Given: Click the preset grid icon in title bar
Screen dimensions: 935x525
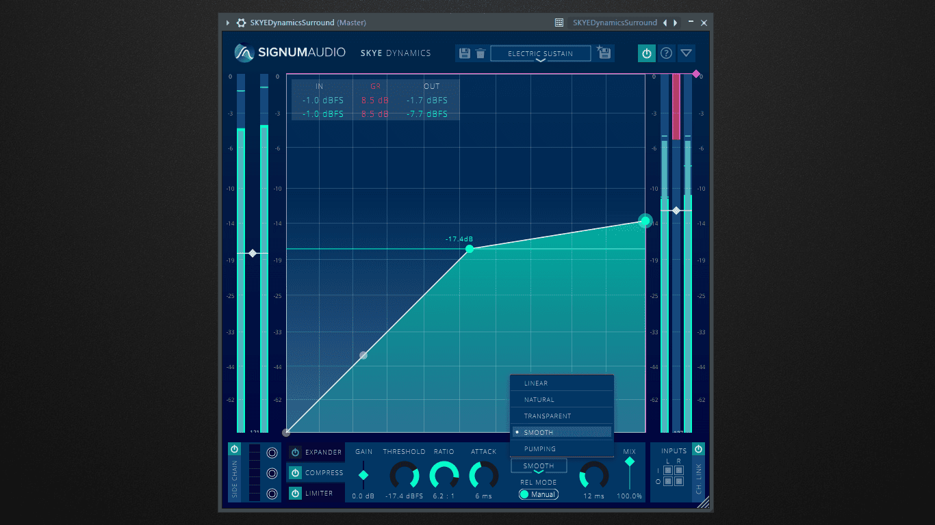Looking at the screenshot, I should [x=559, y=23].
